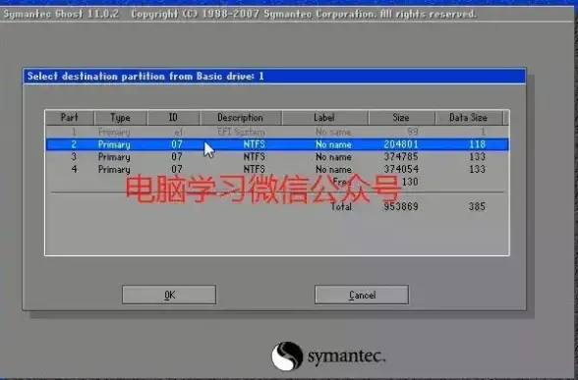Click the Symantec Ghost 11.0.2 header text
578x380 pixels.
(x=61, y=14)
